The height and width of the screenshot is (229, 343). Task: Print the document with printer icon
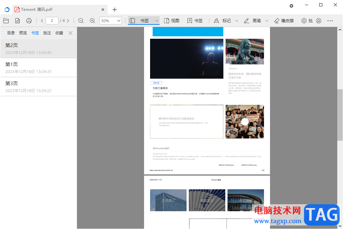pos(29,21)
